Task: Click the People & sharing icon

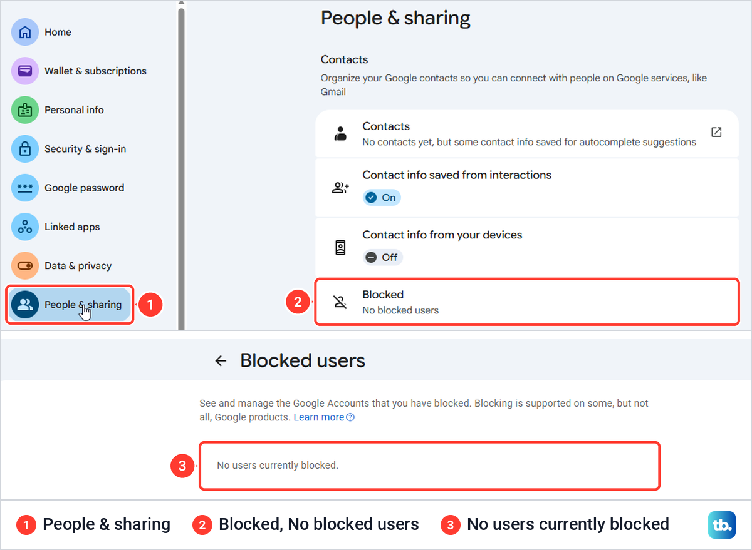Action: [x=25, y=305]
